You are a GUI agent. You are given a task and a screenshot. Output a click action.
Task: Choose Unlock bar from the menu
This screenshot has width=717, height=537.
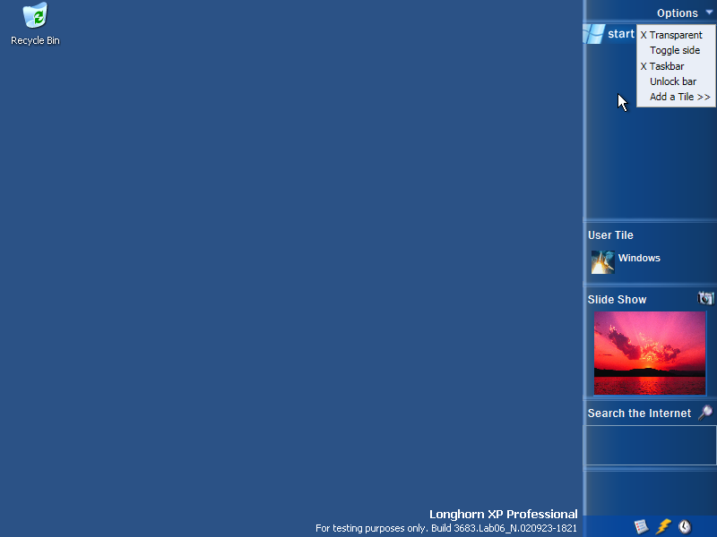coord(676,81)
